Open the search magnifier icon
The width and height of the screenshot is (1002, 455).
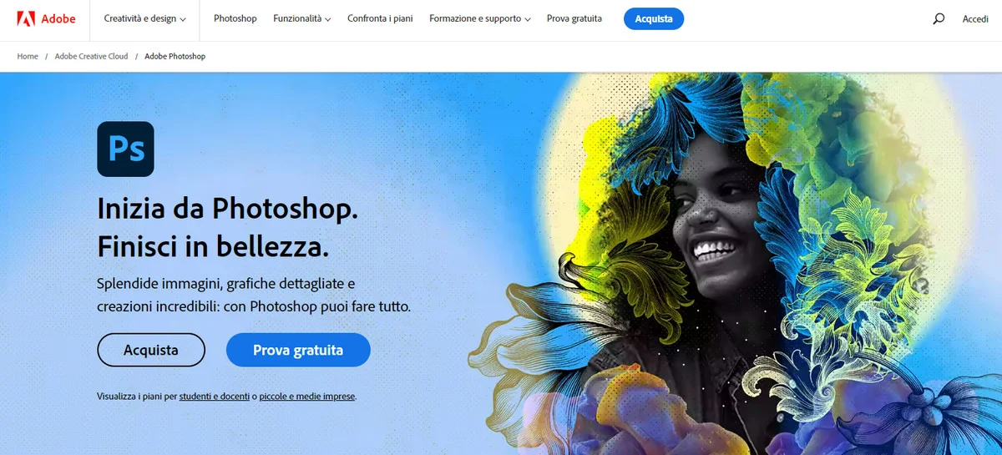[939, 18]
